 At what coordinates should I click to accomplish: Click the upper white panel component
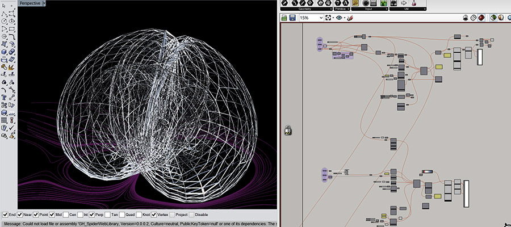click(480, 57)
